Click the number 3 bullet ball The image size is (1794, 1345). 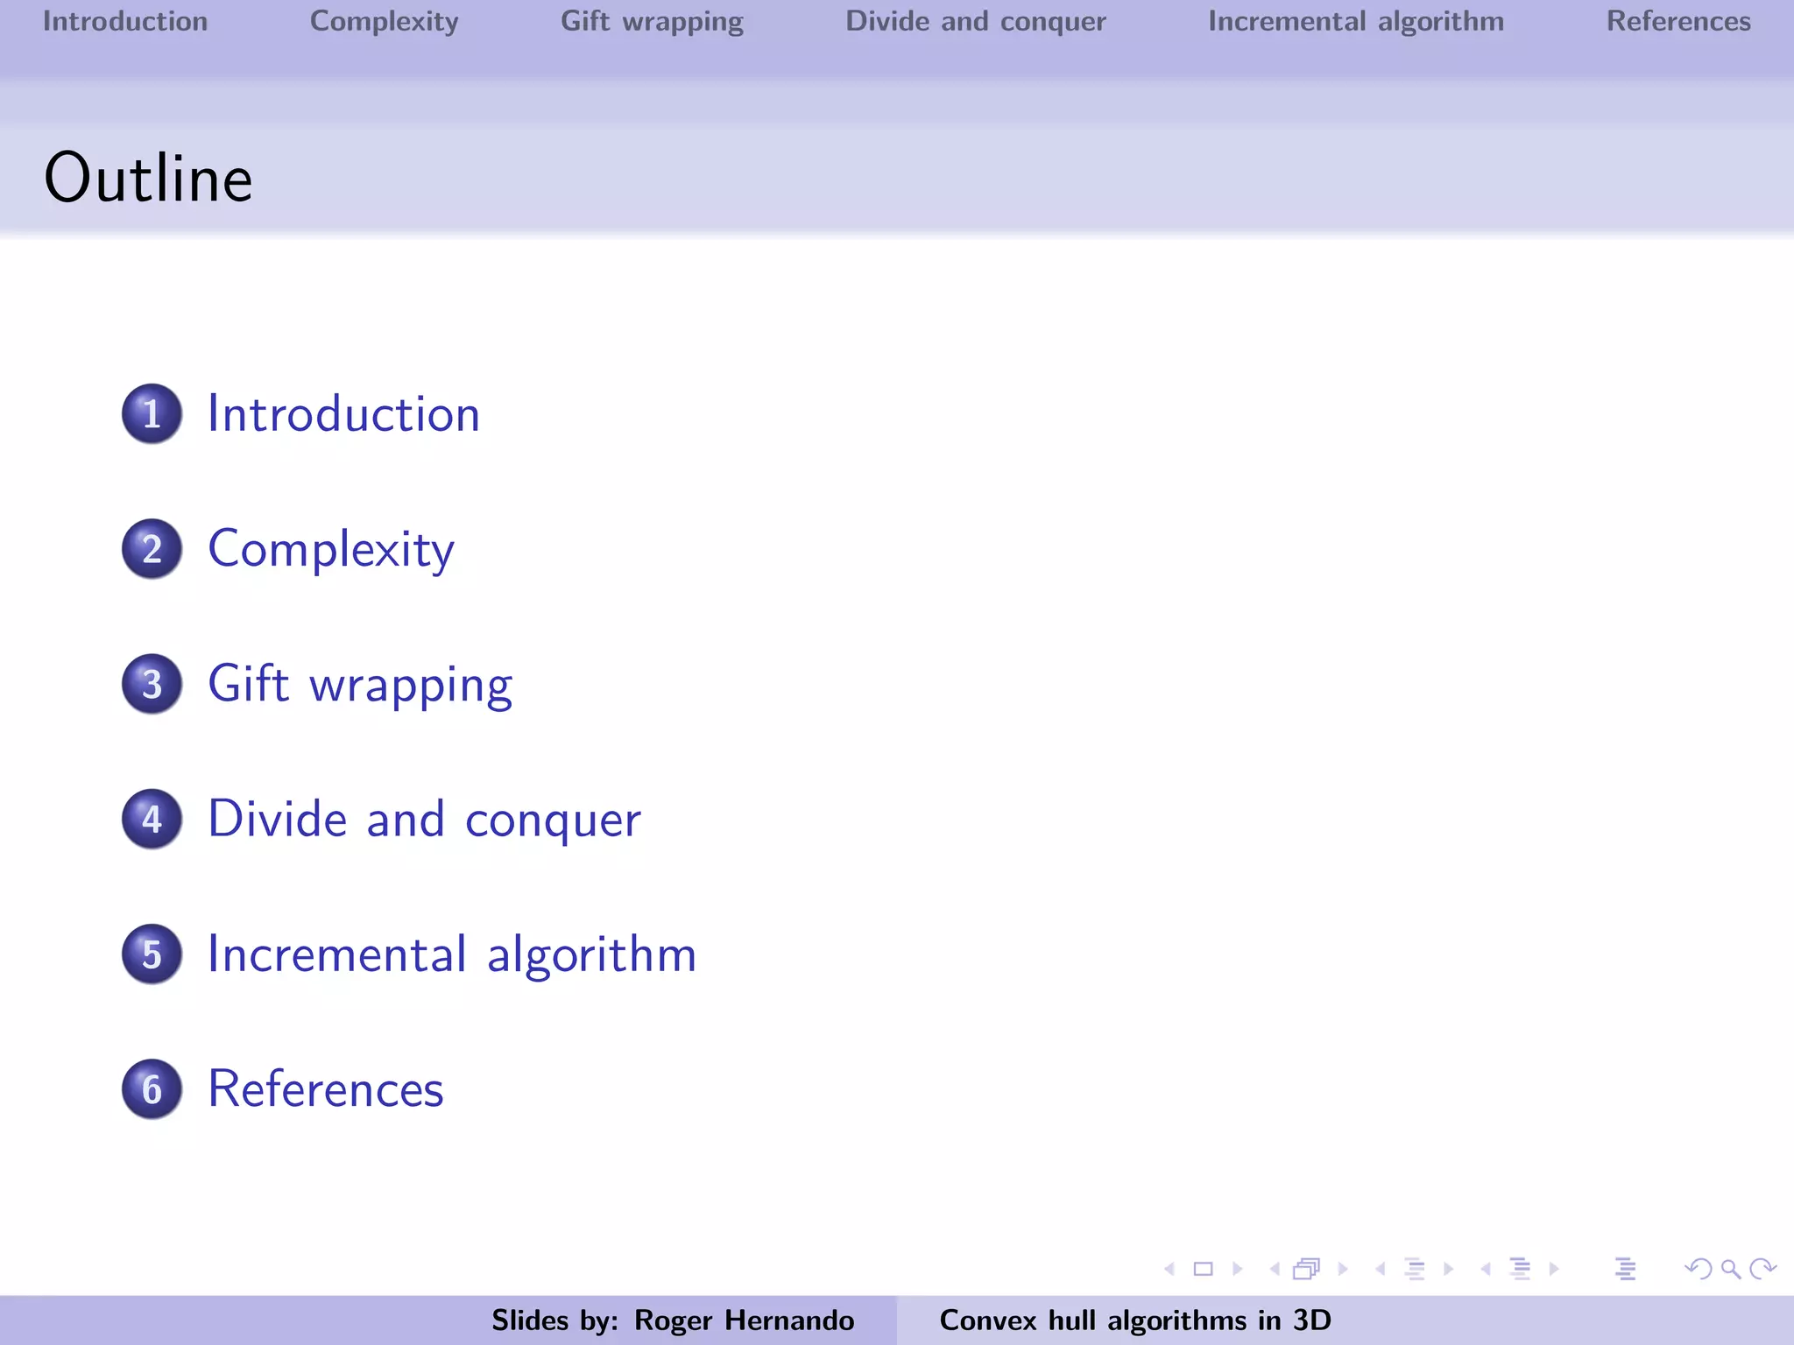point(152,684)
